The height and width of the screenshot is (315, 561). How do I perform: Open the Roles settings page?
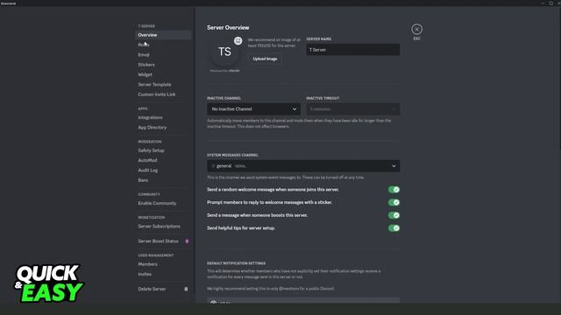[164, 45]
